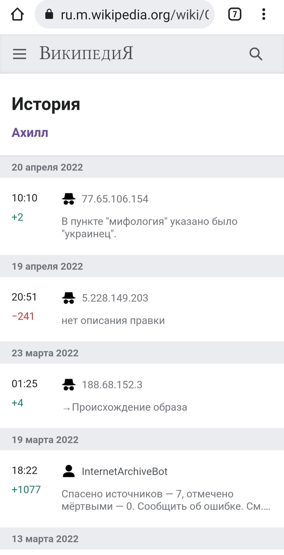Open the hamburger main menu
This screenshot has width=284, height=555.
19,54
